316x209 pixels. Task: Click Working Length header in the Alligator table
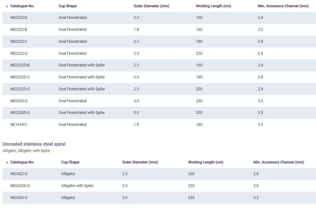[205, 162]
